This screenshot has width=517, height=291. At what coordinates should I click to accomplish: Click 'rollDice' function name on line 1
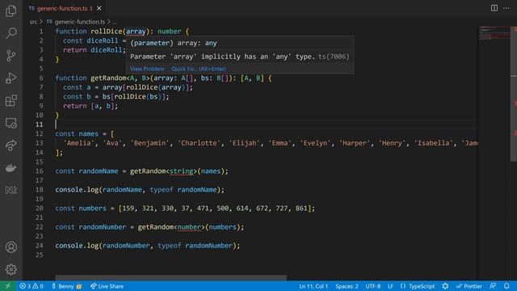pos(106,32)
